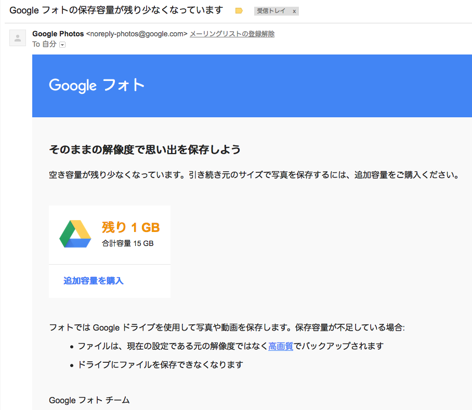472x410 pixels.
Task: Click the email subject title
Action: click(116, 10)
